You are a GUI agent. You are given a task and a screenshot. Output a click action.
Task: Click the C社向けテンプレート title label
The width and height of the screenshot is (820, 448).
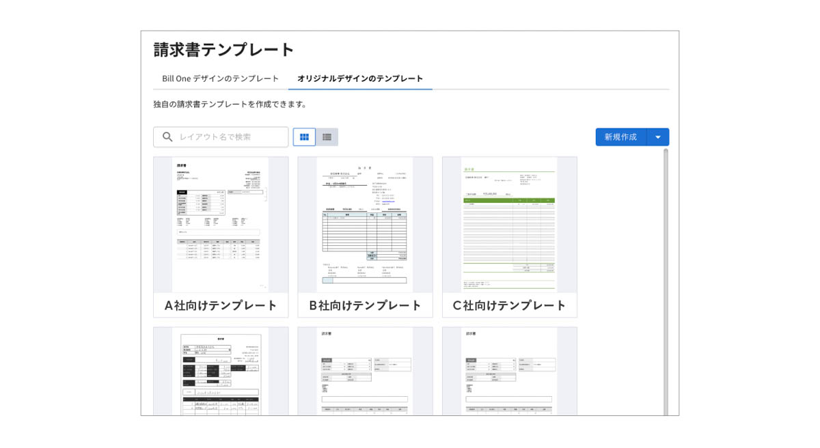point(510,306)
